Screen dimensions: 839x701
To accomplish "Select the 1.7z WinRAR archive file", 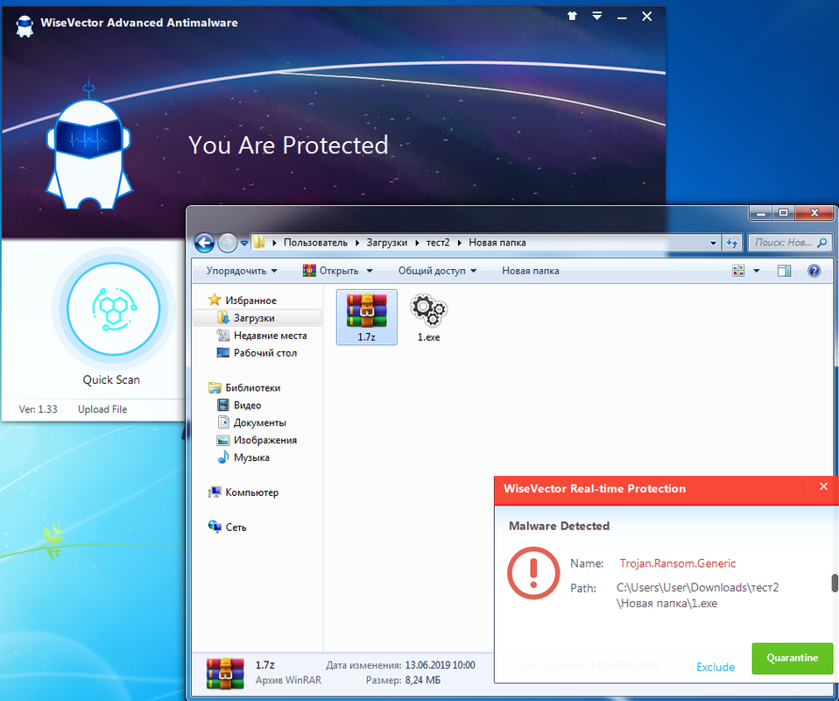I will (x=367, y=317).
